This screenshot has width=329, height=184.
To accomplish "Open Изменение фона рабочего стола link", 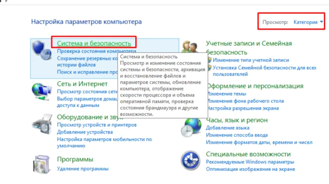I will [x=245, y=101].
